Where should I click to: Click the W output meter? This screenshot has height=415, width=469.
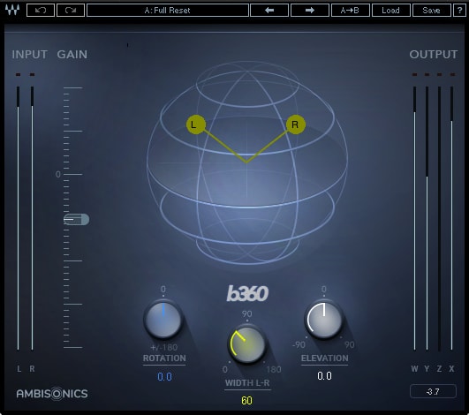tap(414, 218)
